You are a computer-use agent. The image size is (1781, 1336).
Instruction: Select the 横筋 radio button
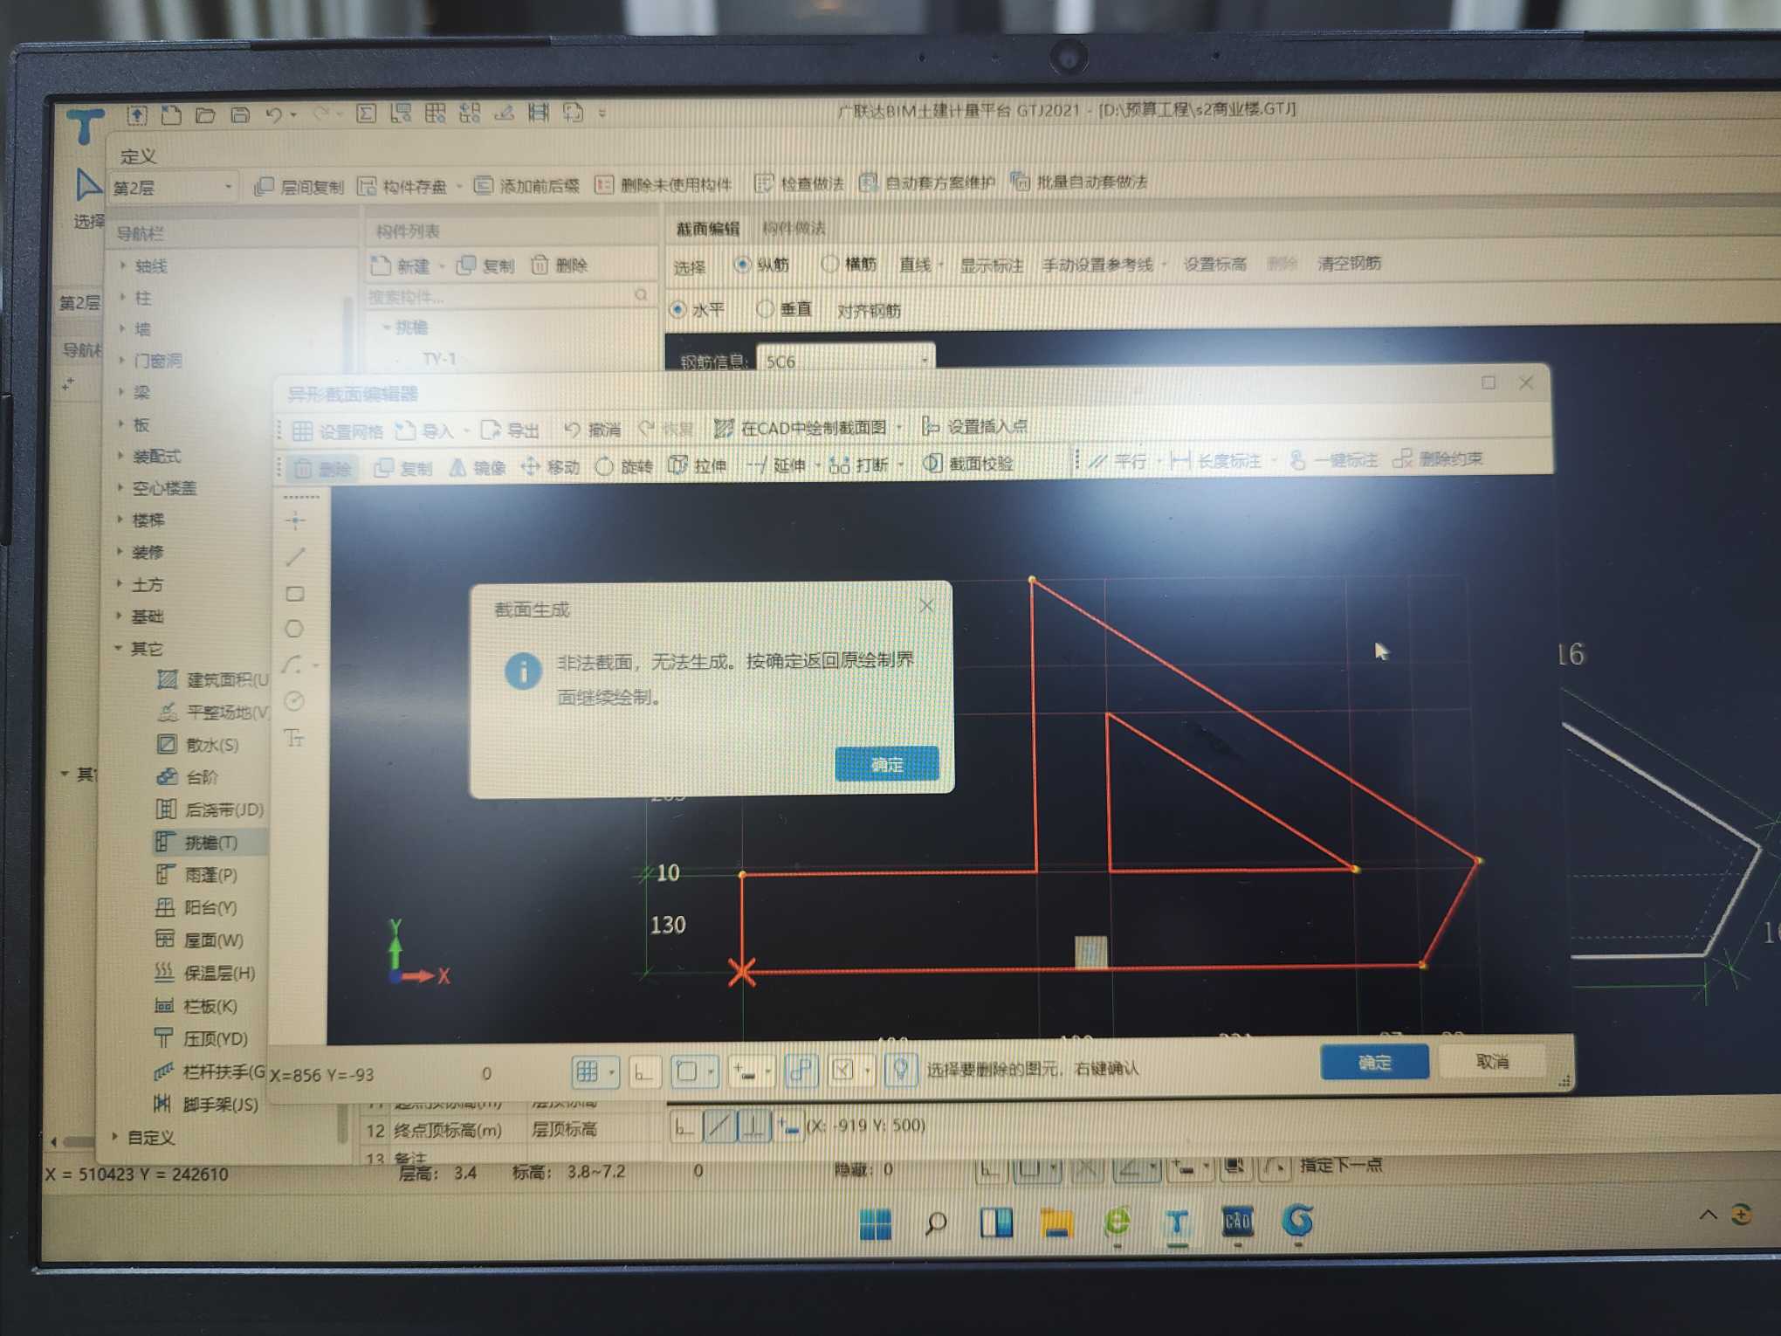click(x=829, y=263)
